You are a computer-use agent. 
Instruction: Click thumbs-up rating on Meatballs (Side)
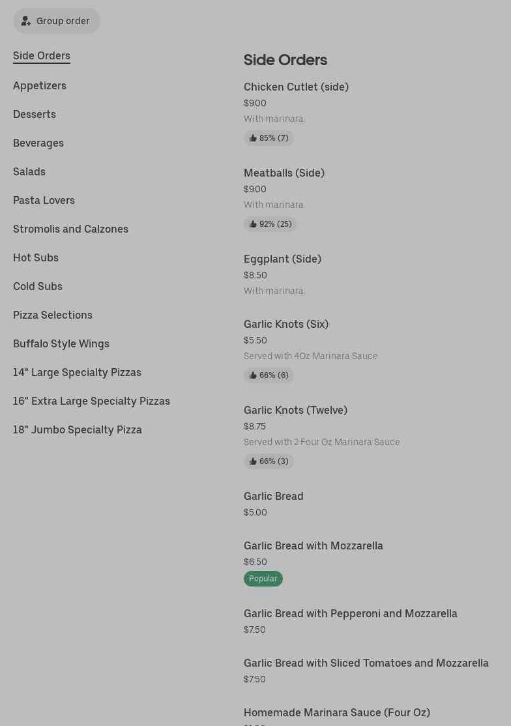coord(270,224)
